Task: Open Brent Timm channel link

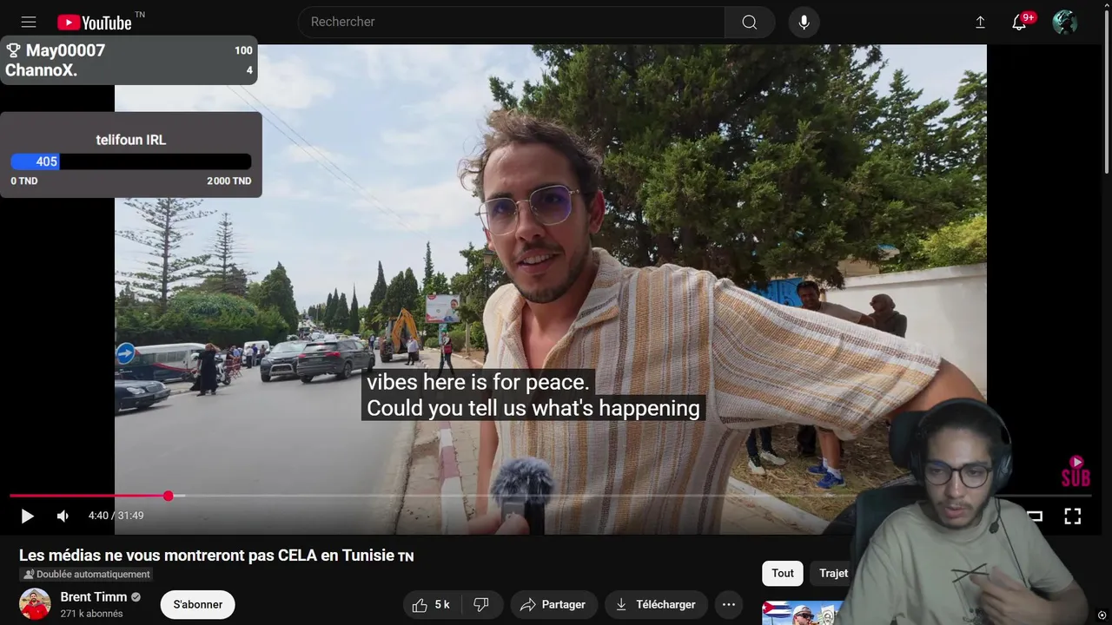Action: 94,597
